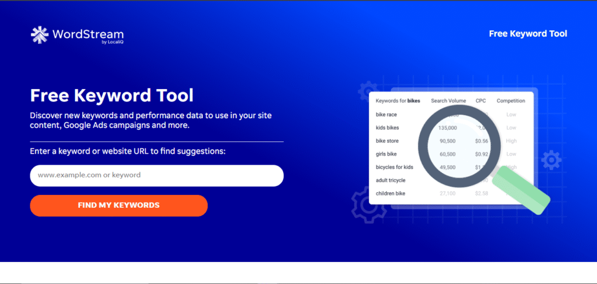Click the 'girls bike' keyword text
This screenshot has width=597, height=284.
[x=386, y=154]
